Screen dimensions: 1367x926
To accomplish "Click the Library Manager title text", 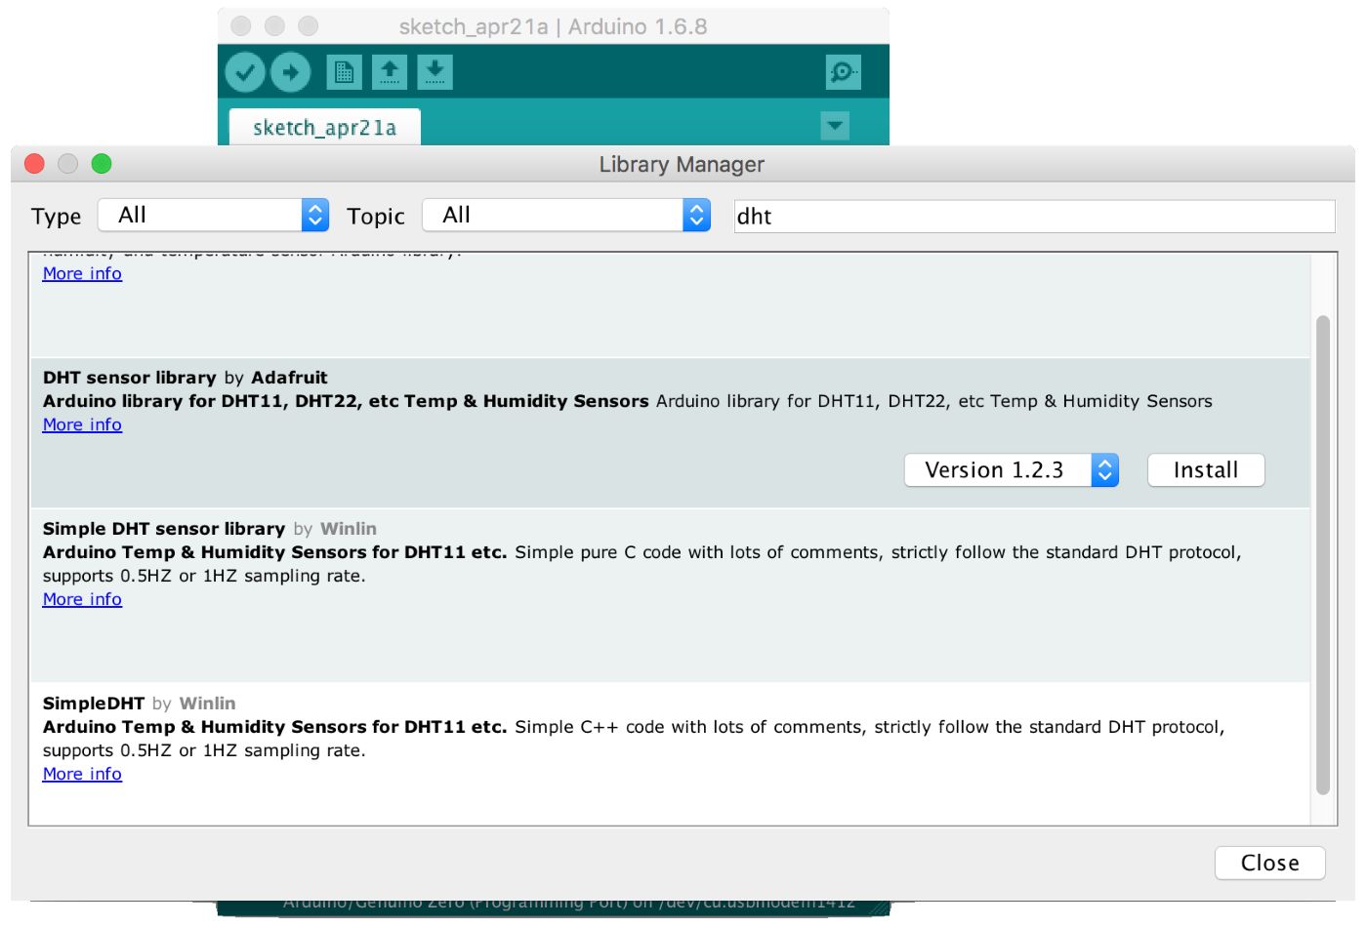I will pos(682,164).
